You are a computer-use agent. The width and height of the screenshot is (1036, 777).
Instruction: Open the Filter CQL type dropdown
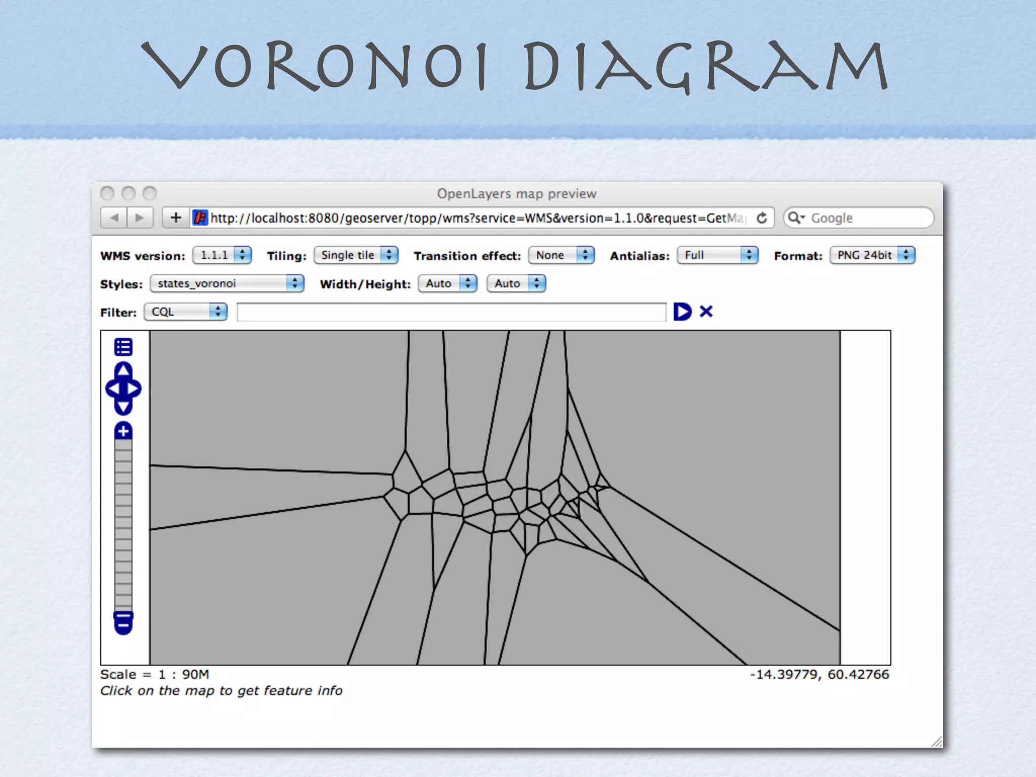click(186, 312)
